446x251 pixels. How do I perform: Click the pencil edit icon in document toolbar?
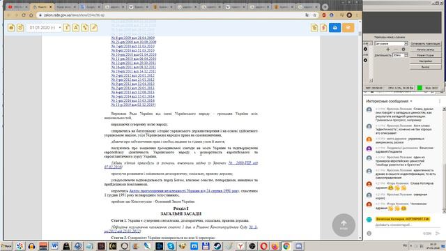(x=94, y=28)
